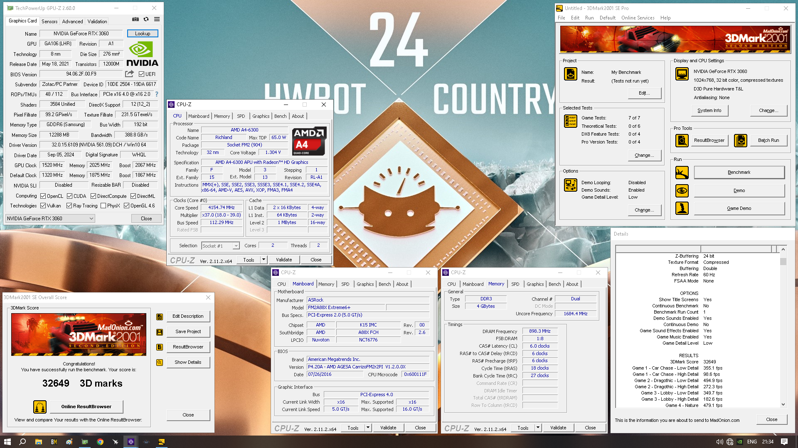Click Batch Run icon in Pro Tools
The image size is (798, 448).
pyautogui.click(x=741, y=141)
